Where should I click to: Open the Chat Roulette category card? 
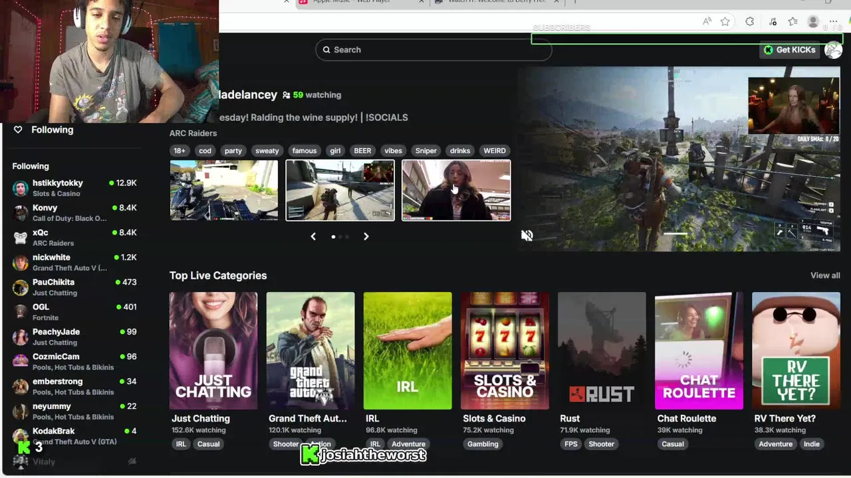[699, 351]
